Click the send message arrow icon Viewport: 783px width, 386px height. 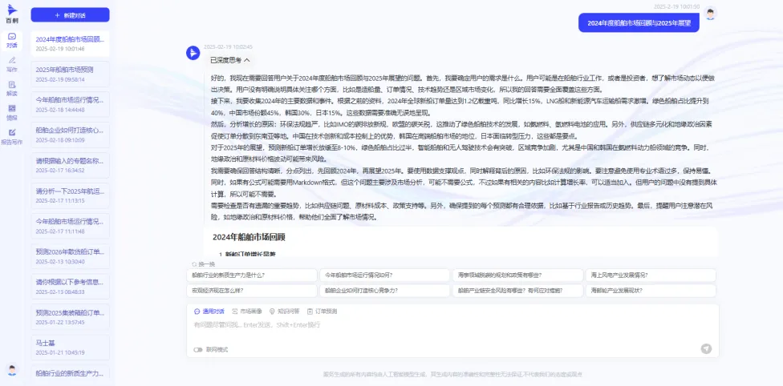pos(706,348)
